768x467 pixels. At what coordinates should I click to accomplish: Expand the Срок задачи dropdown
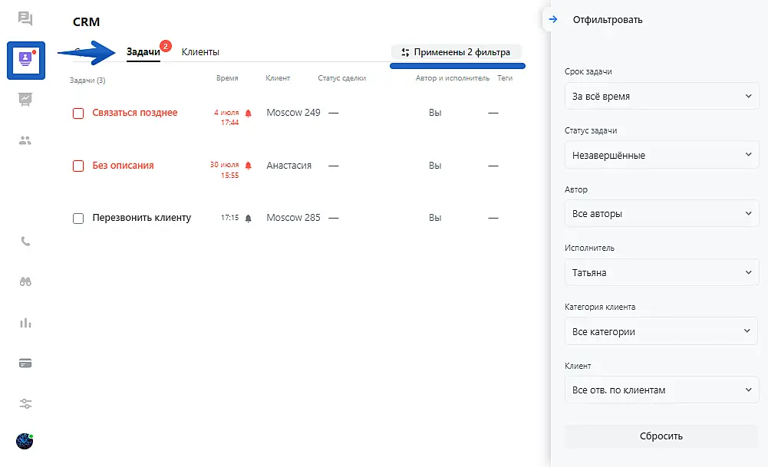tap(661, 97)
